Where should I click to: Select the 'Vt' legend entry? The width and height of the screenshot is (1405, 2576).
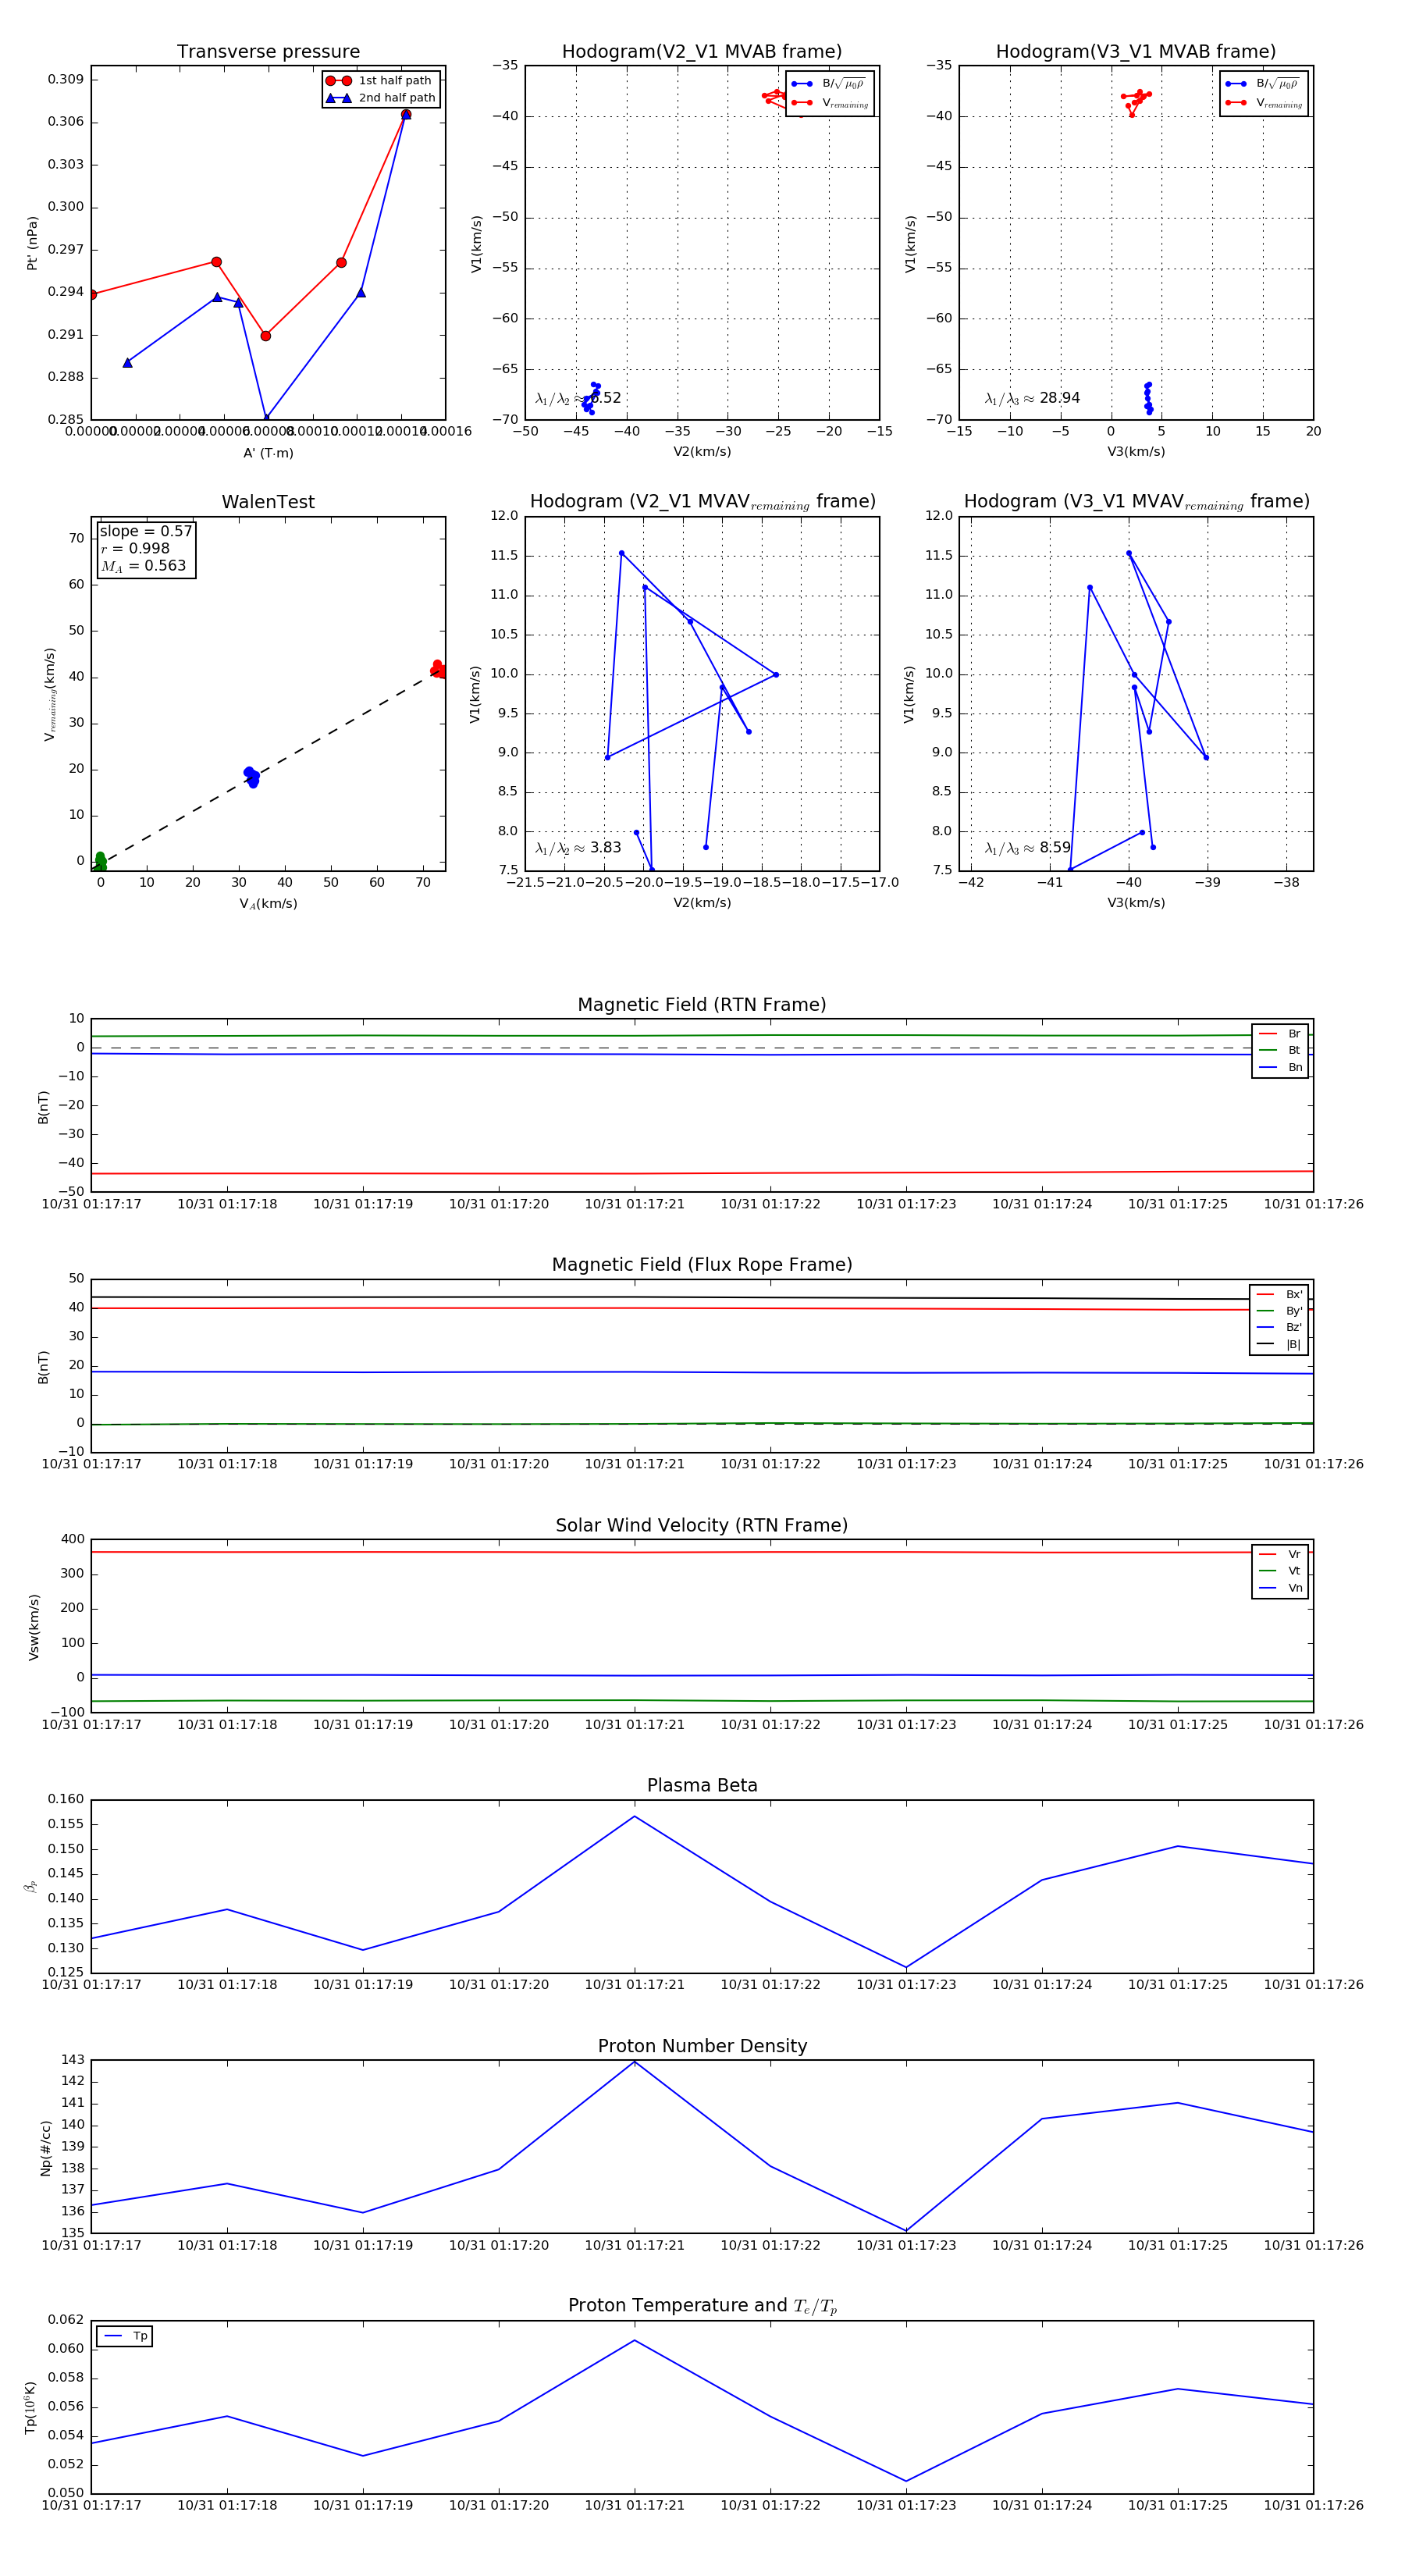click(x=1280, y=1571)
